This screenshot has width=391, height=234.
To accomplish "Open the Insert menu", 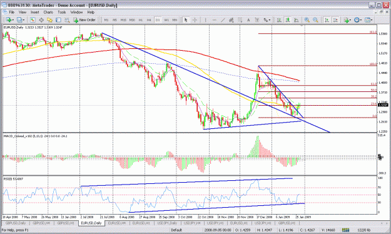I will click(34, 12).
